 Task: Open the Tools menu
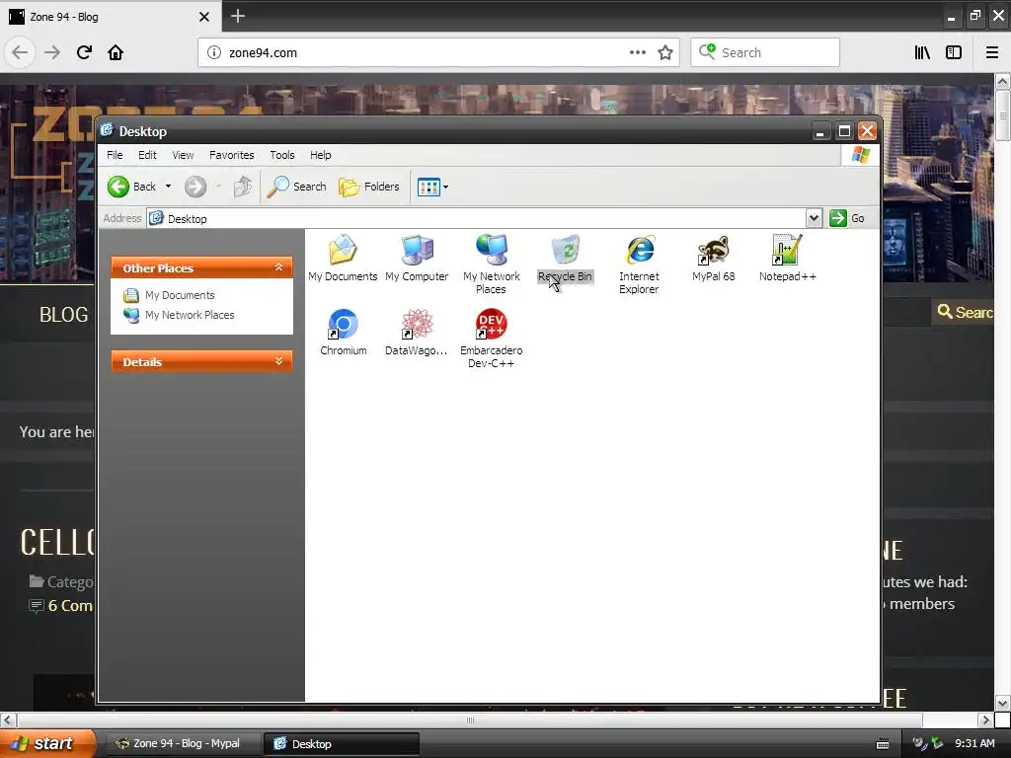[281, 155]
